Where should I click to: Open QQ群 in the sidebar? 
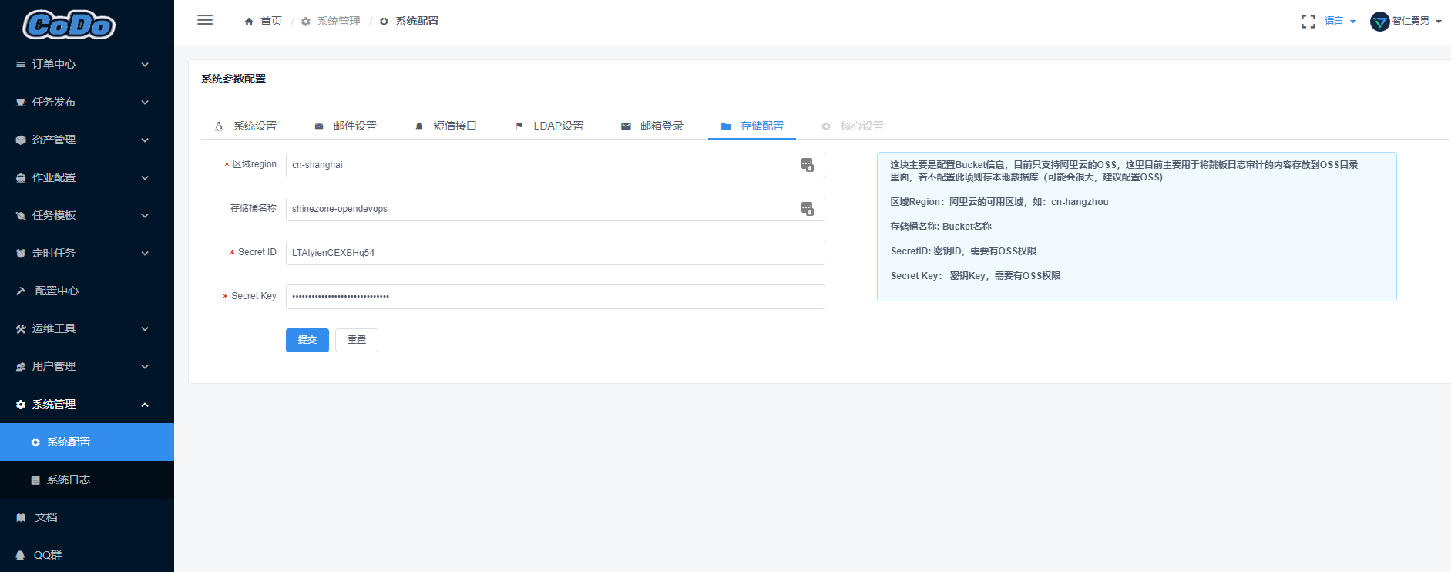(x=87, y=556)
